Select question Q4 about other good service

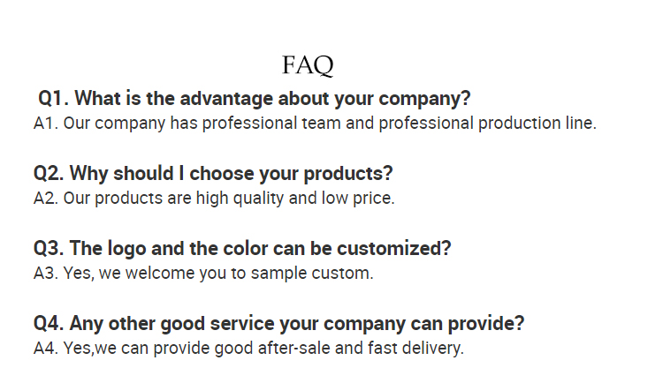pos(278,324)
